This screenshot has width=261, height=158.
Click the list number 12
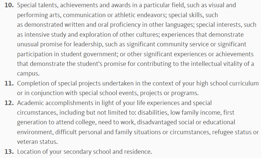pos(9,103)
